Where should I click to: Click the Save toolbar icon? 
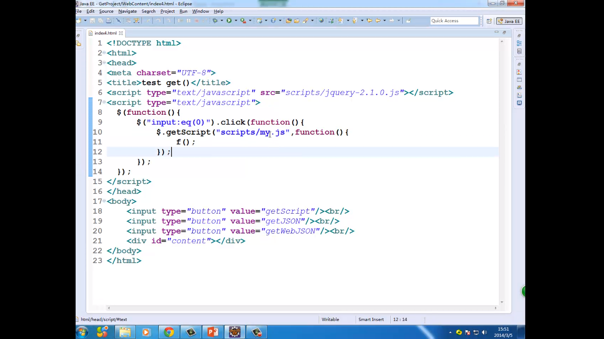pyautogui.click(x=92, y=21)
